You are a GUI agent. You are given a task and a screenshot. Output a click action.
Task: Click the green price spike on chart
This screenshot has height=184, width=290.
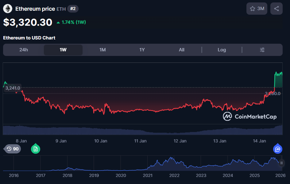(x=278, y=79)
